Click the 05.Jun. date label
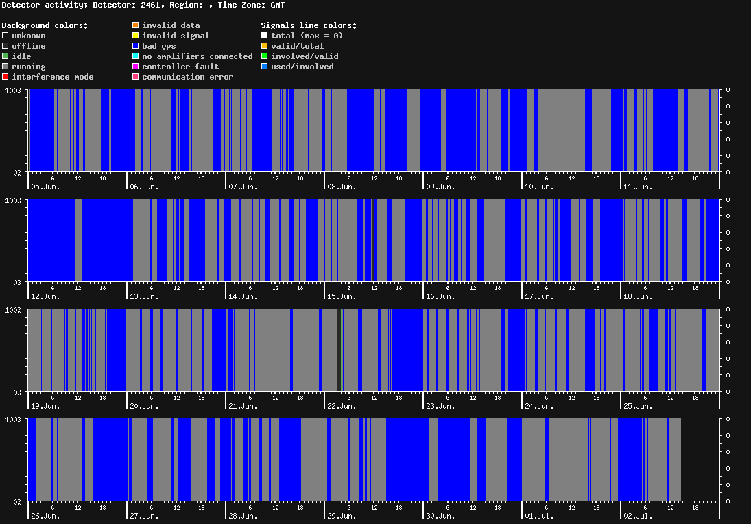The height and width of the screenshot is (524, 751). [x=45, y=187]
